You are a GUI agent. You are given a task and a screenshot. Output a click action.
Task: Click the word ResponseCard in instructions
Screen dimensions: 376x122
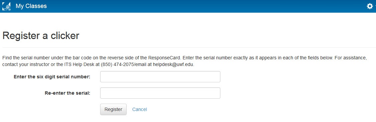(x=164, y=58)
